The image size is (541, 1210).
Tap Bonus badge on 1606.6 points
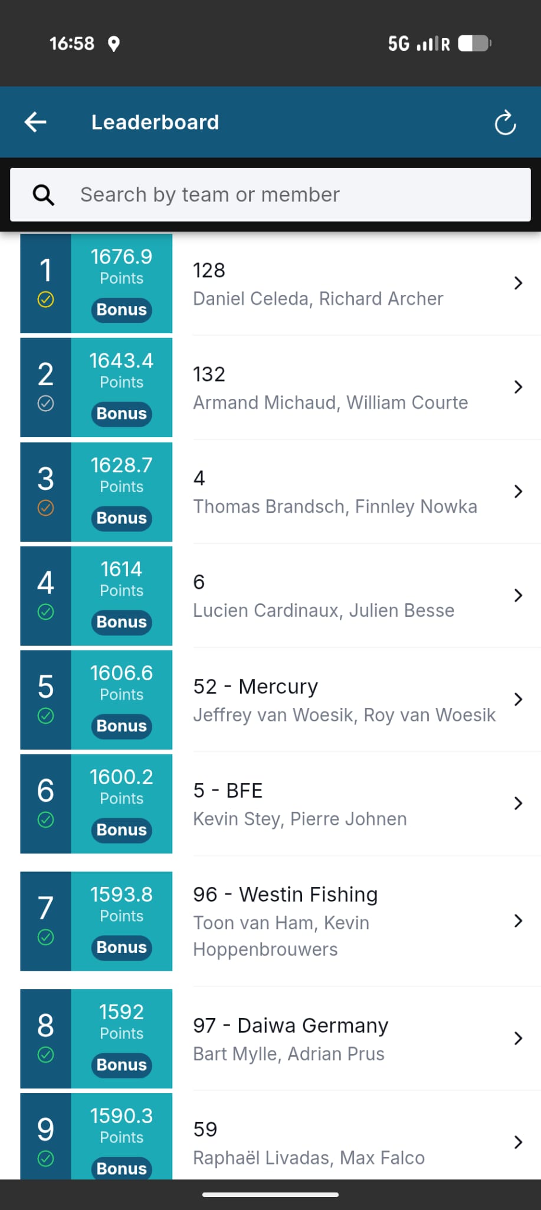[x=122, y=726]
